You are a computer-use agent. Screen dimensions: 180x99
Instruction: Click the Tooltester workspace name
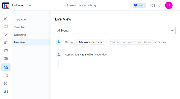click(17, 5)
